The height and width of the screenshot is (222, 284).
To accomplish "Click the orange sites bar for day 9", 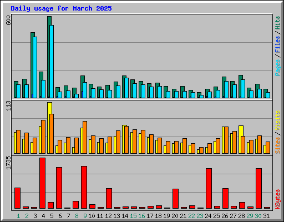I will [x=85, y=137].
